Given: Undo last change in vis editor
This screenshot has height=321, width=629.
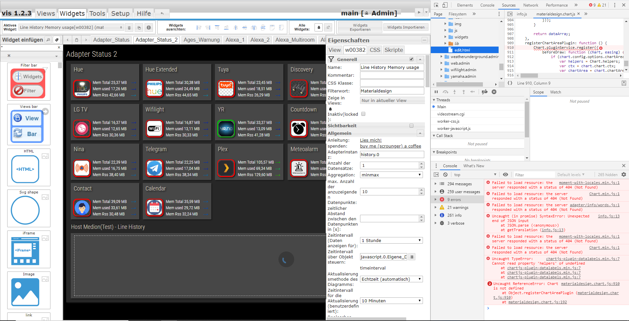Looking at the screenshot, I should [162, 13].
